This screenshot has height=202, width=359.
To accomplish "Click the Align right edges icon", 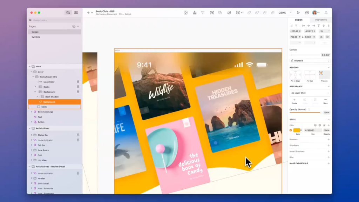I will click(x=314, y=26).
